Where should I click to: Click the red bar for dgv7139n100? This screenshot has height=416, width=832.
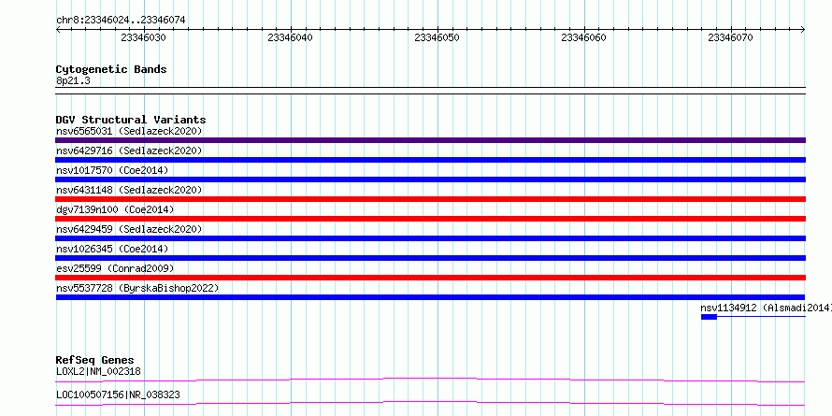pos(430,219)
